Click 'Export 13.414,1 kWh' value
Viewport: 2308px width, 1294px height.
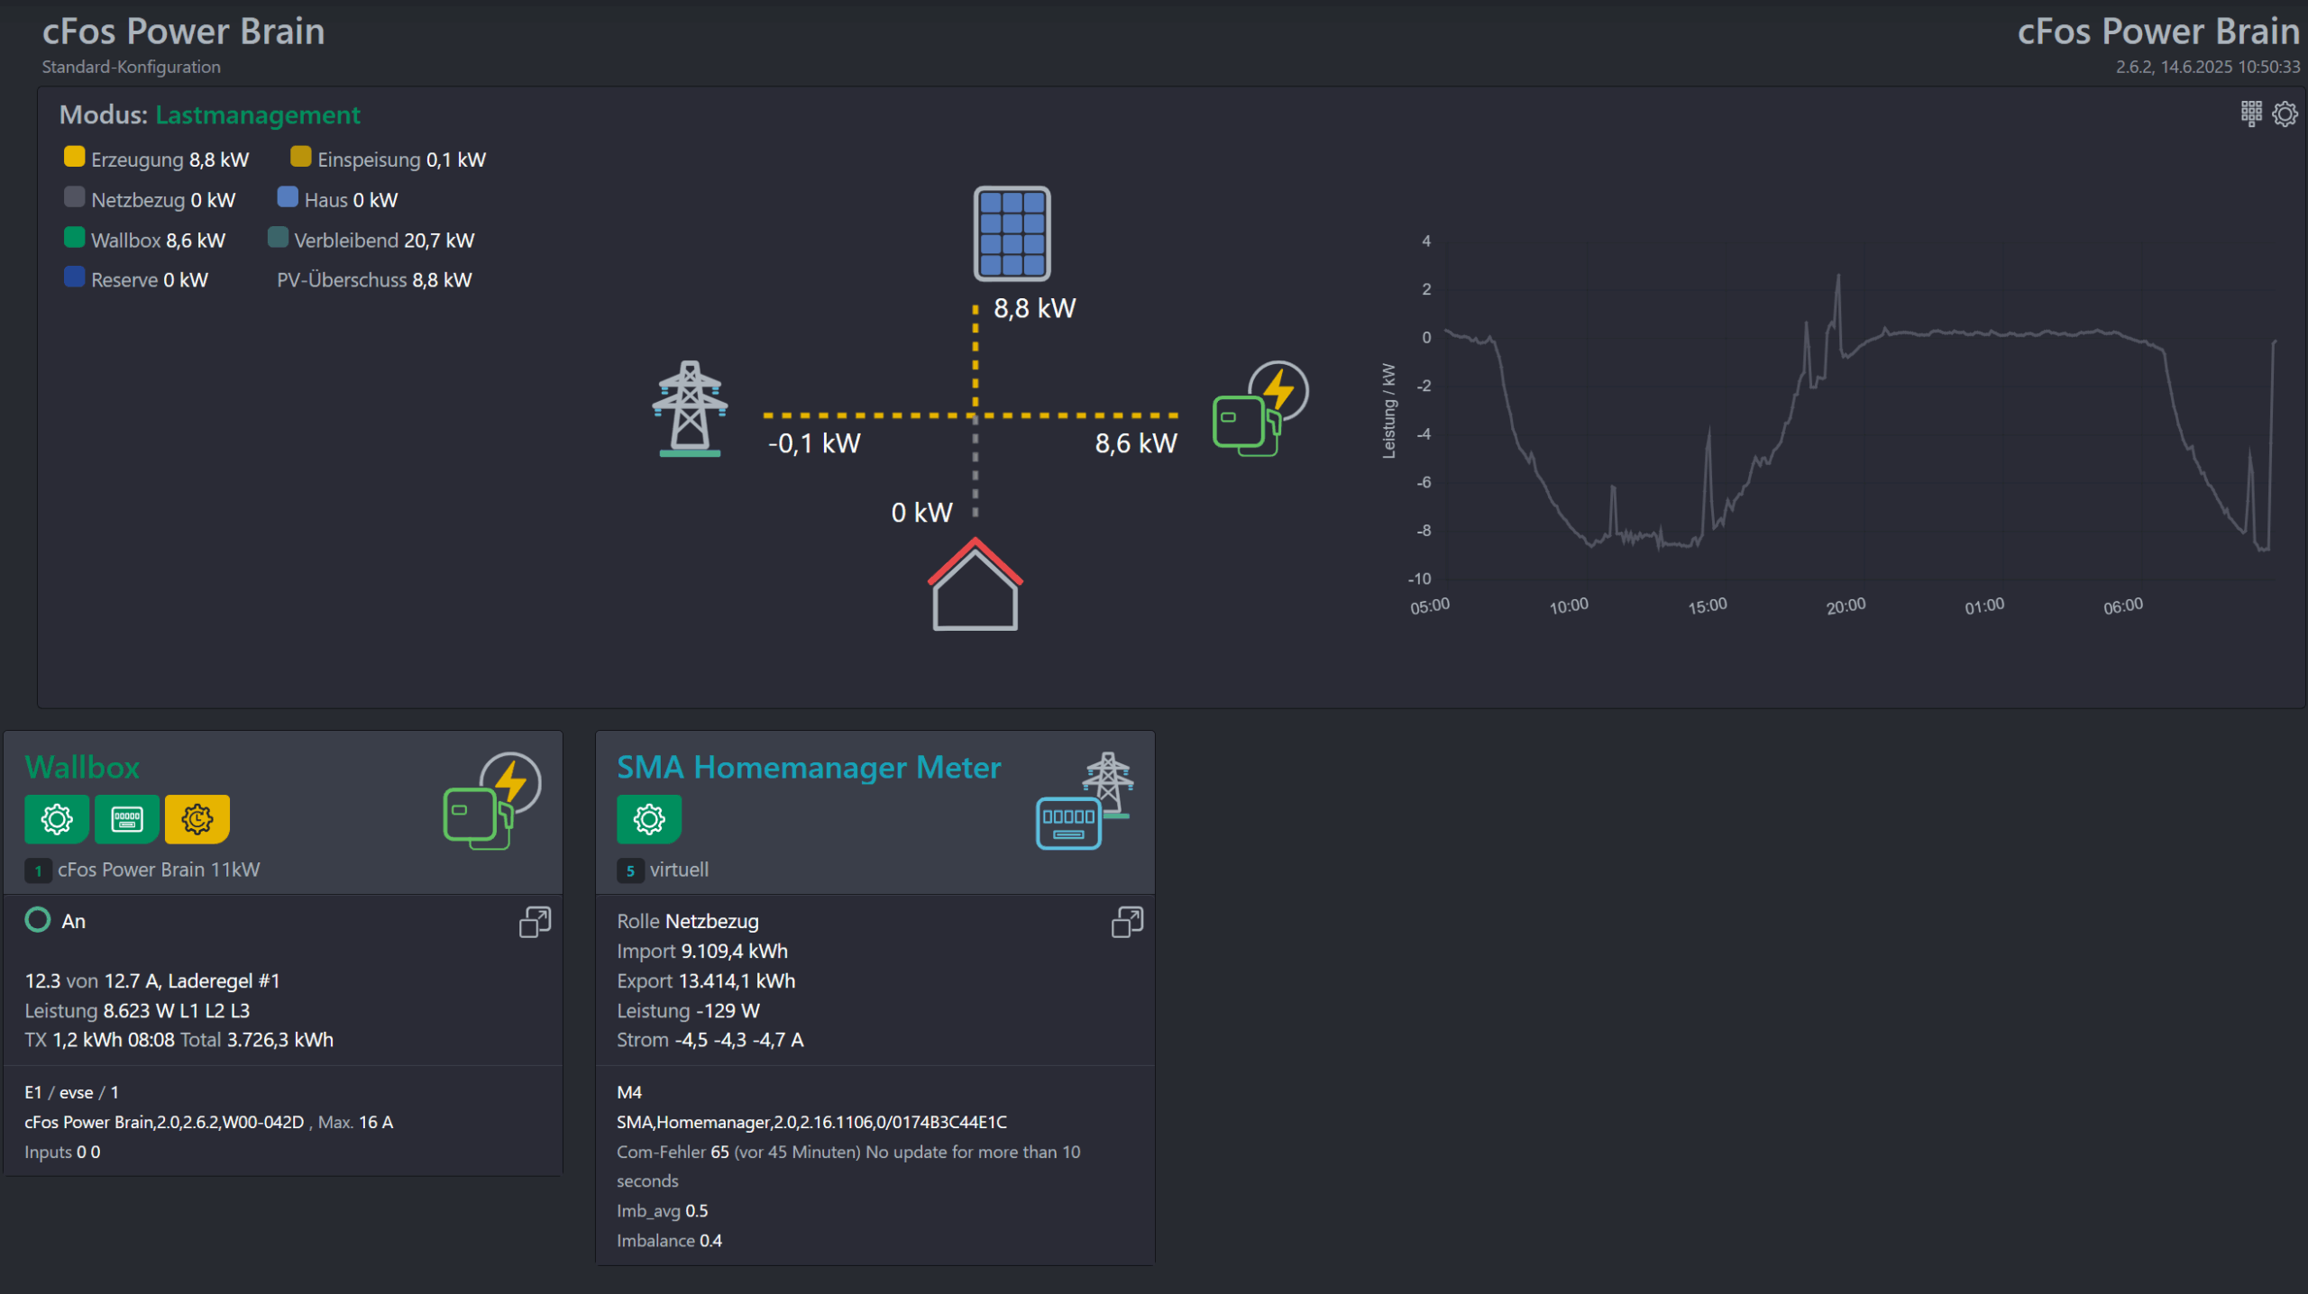coord(706,980)
